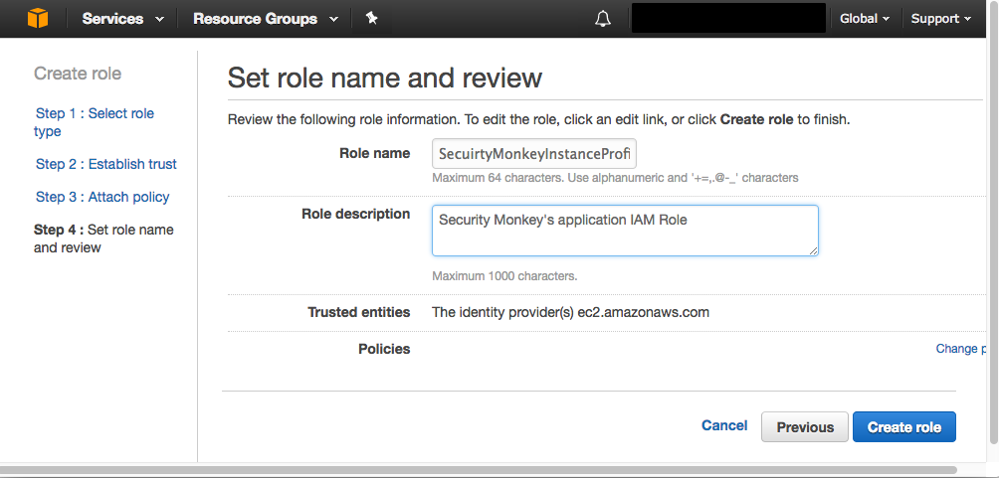Expand the Resource Groups dropdown

(266, 19)
